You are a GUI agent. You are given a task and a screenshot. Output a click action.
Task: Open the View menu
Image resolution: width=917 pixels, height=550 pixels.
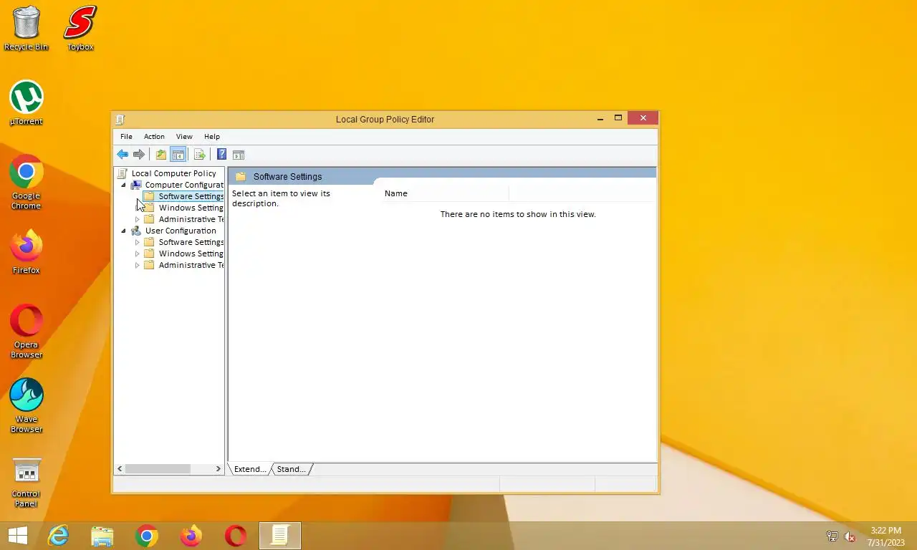(184, 136)
